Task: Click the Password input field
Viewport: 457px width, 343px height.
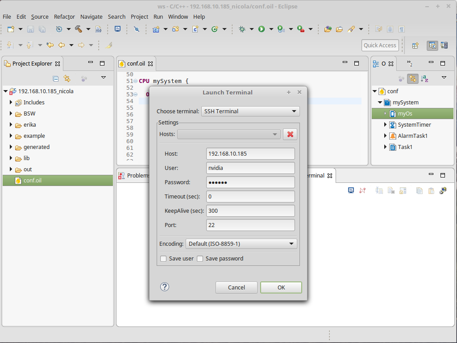Action: (250, 182)
